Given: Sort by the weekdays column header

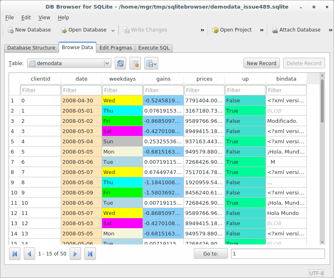Looking at the screenshot, I should tap(123, 79).
